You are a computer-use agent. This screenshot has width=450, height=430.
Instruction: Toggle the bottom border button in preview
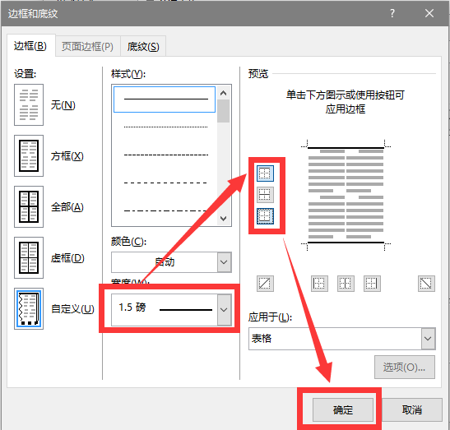click(265, 216)
